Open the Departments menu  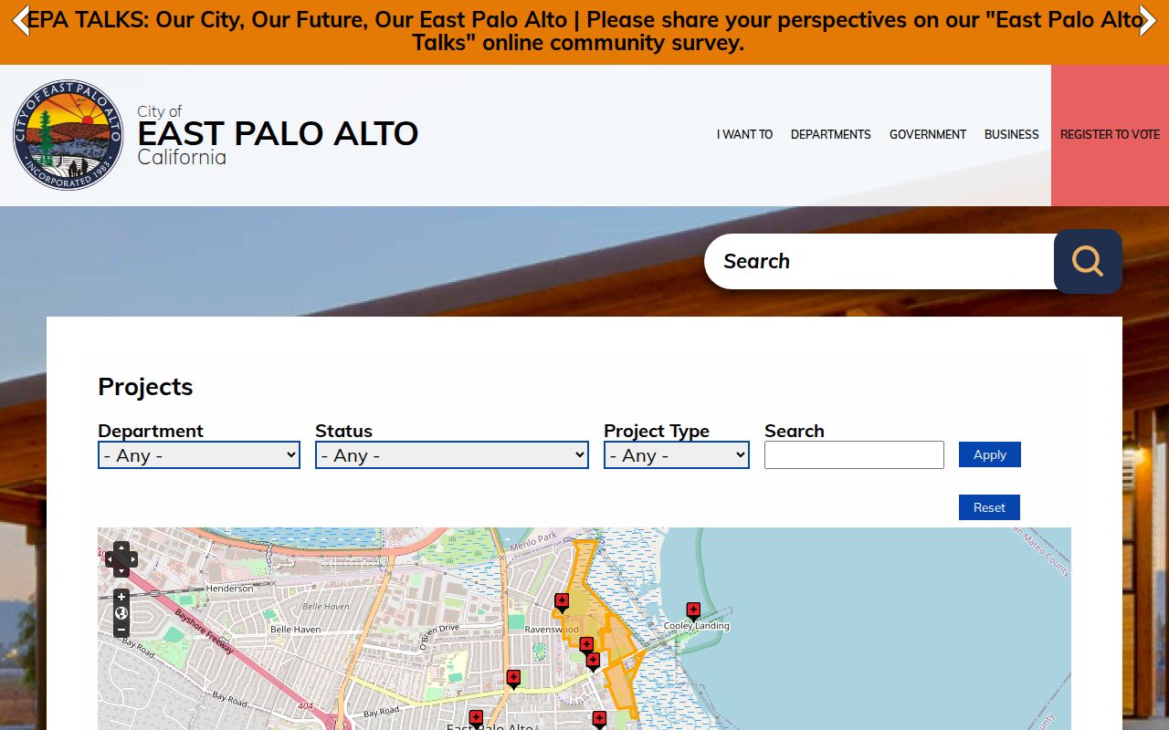pos(831,134)
